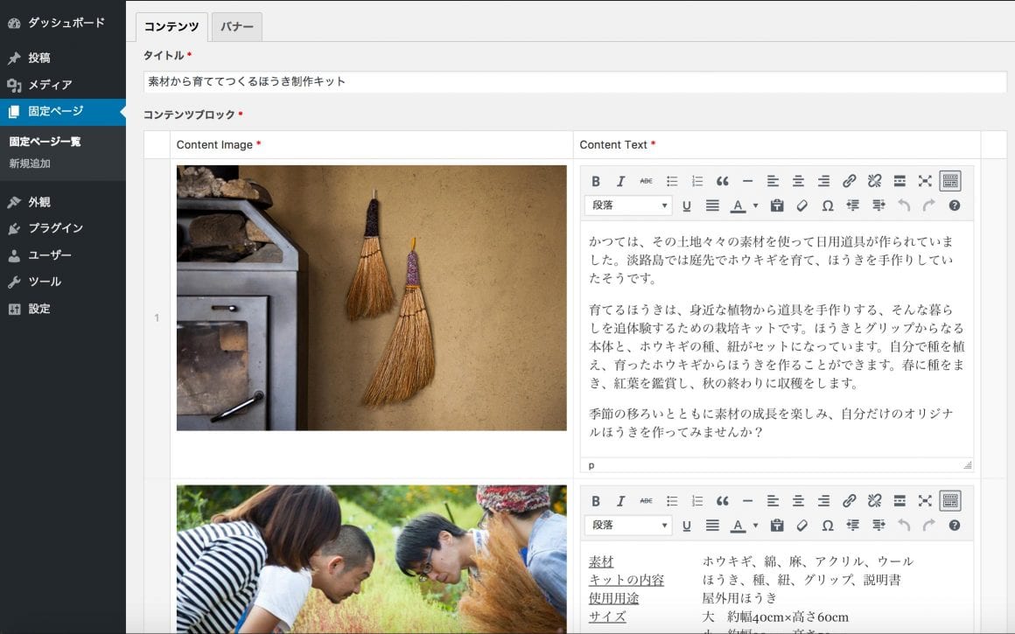Open keyboard shortcuts help in first block editor
This screenshot has height=634, width=1015.
(954, 206)
